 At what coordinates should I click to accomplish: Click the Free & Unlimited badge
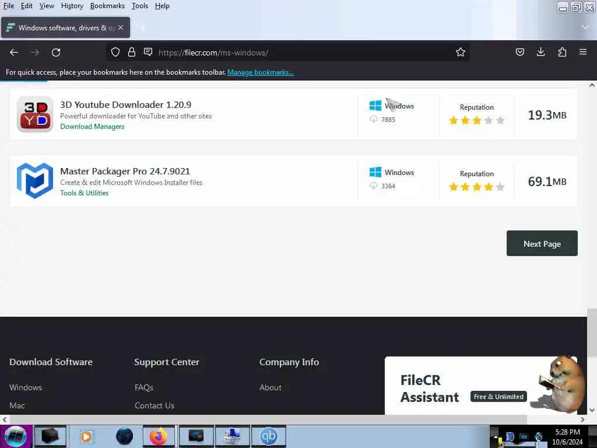pos(498,397)
